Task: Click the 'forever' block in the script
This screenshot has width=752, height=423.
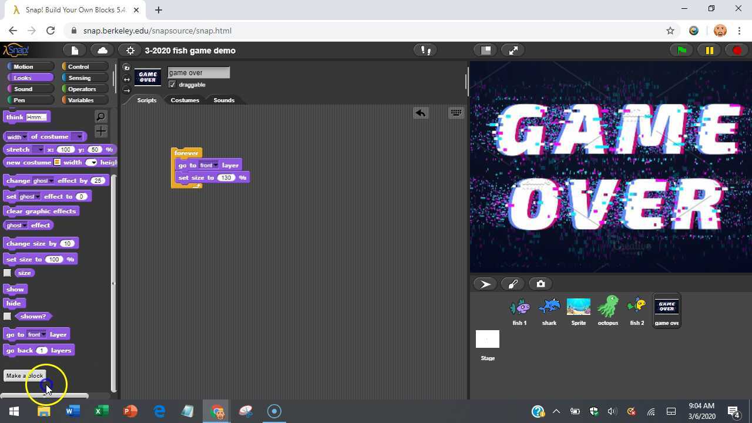Action: (187, 153)
